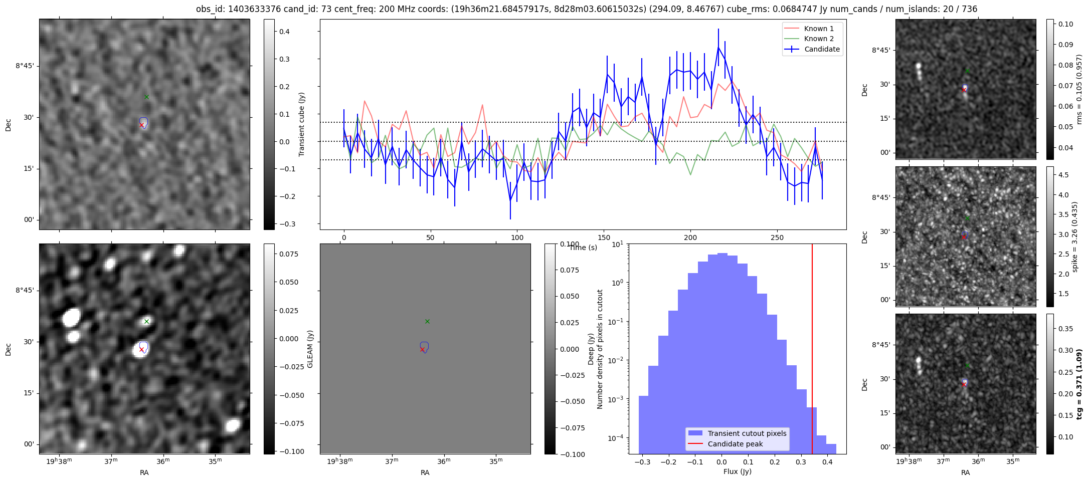
Task: Click the light curve peak near 215 seconds
Action: coord(718,47)
